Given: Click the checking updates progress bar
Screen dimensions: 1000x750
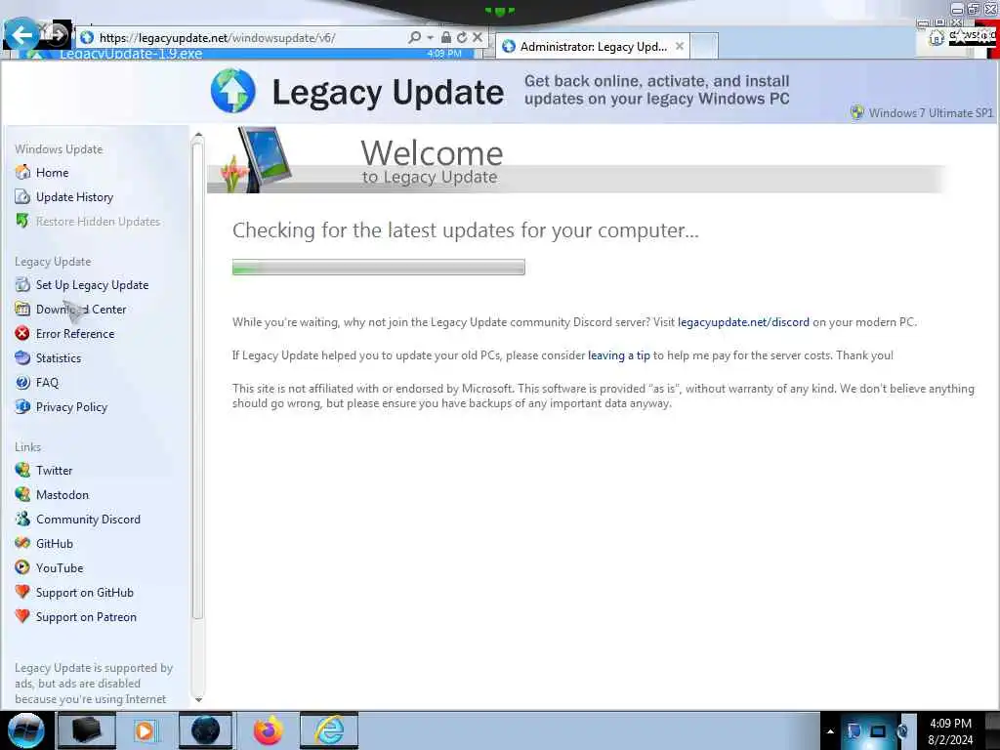Looking at the screenshot, I should pyautogui.click(x=378, y=268).
